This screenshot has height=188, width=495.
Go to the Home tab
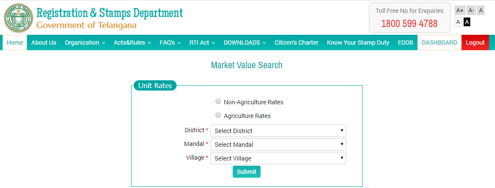tap(15, 42)
